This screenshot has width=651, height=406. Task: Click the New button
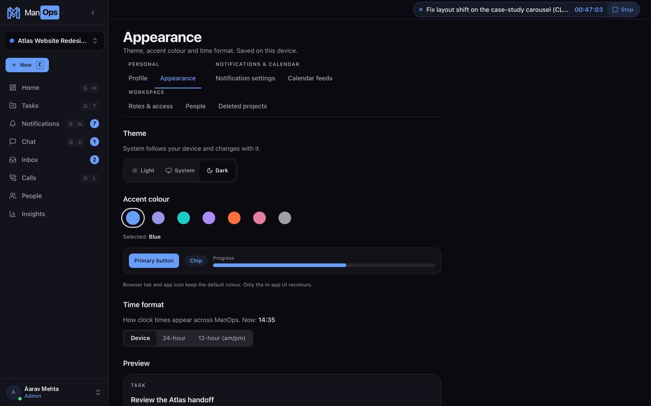(27, 65)
